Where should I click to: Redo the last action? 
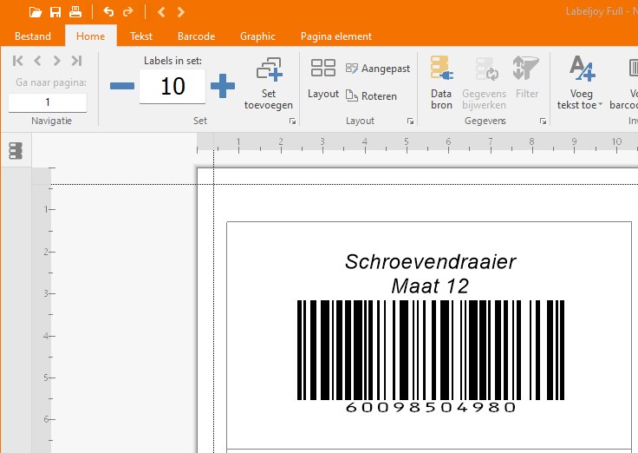point(128,12)
